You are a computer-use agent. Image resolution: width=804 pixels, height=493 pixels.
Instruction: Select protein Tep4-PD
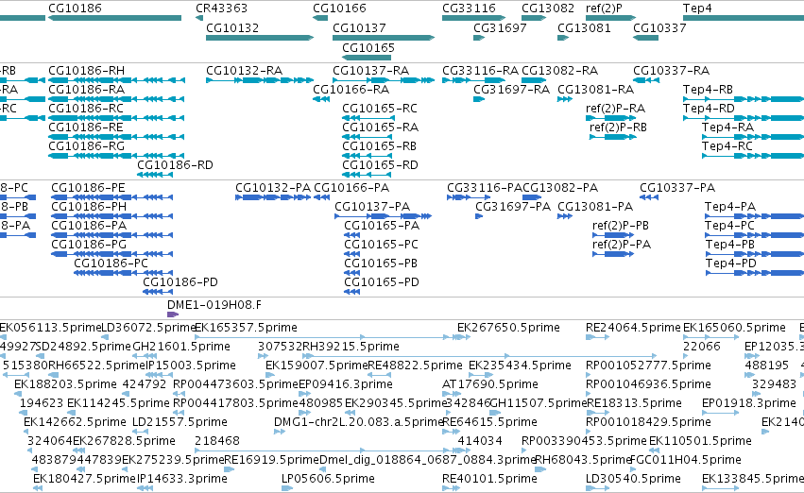(754, 273)
